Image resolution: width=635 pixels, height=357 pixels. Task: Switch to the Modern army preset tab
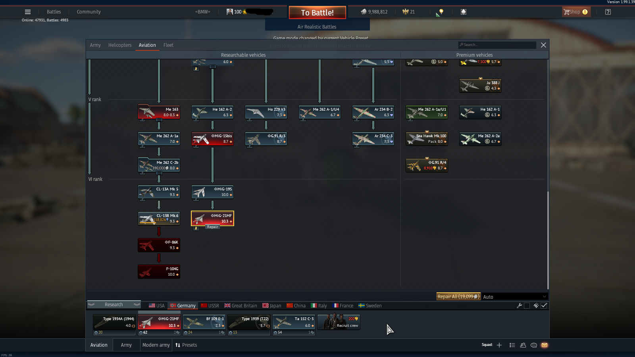pos(156,345)
